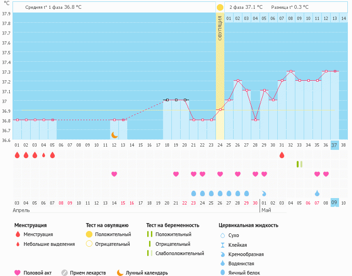This screenshot has height=276, width=352.
Task: Click the 'Лунный календарь' legend moon icon
Action: (120, 273)
